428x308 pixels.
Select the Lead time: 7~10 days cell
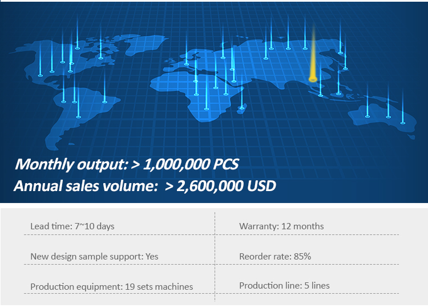click(72, 226)
